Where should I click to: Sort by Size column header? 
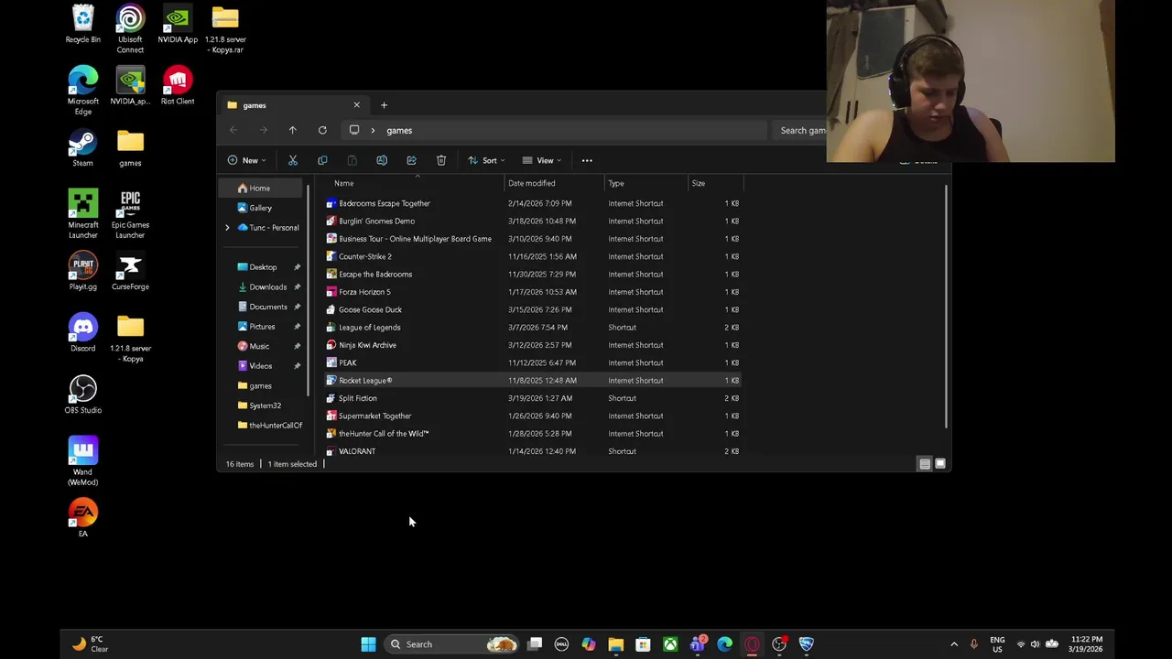pyautogui.click(x=715, y=183)
